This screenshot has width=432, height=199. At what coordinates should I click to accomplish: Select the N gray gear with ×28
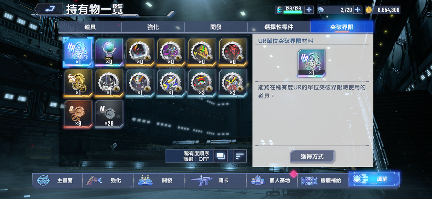tap(109, 114)
